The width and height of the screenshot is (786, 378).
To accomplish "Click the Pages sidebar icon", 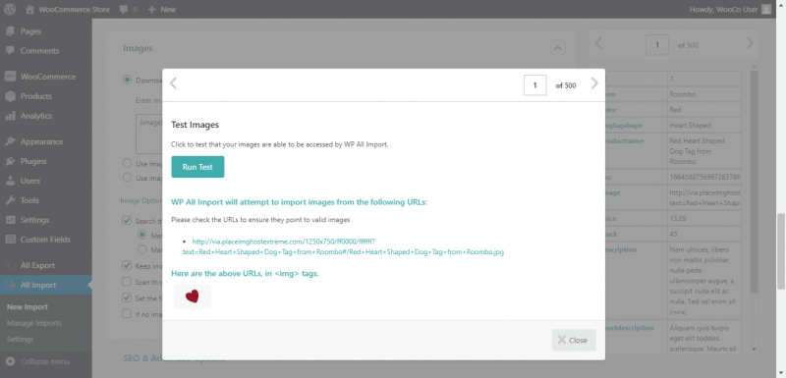I will [x=10, y=31].
